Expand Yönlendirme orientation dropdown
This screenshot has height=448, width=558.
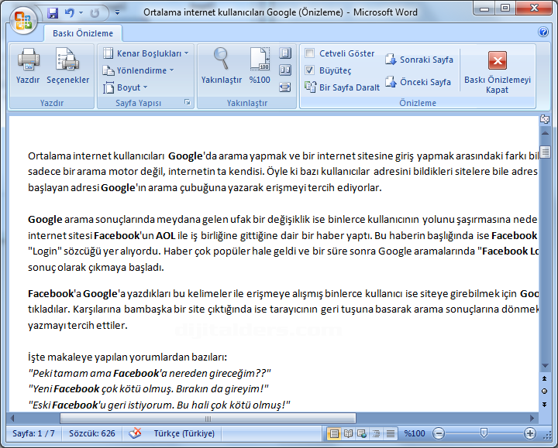point(139,70)
